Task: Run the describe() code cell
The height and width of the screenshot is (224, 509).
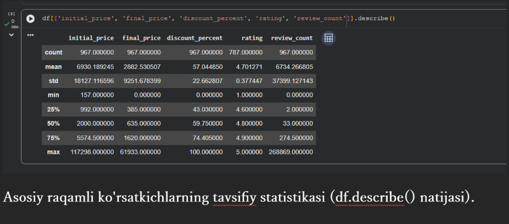Action: (30, 19)
